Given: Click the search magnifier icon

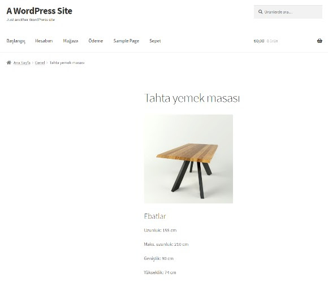Looking at the screenshot, I should pos(260,12).
